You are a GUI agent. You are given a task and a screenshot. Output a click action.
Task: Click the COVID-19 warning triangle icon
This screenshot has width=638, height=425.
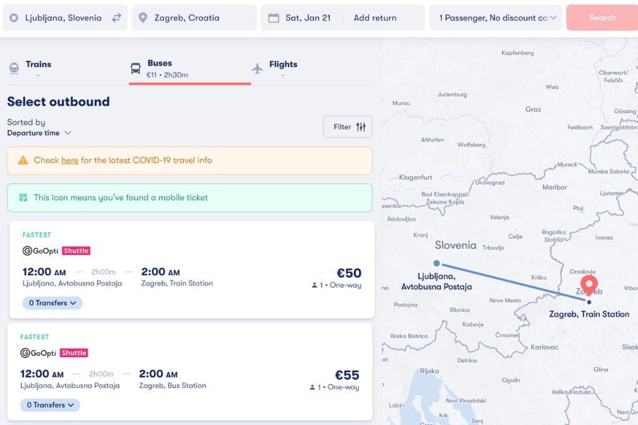[x=23, y=160]
